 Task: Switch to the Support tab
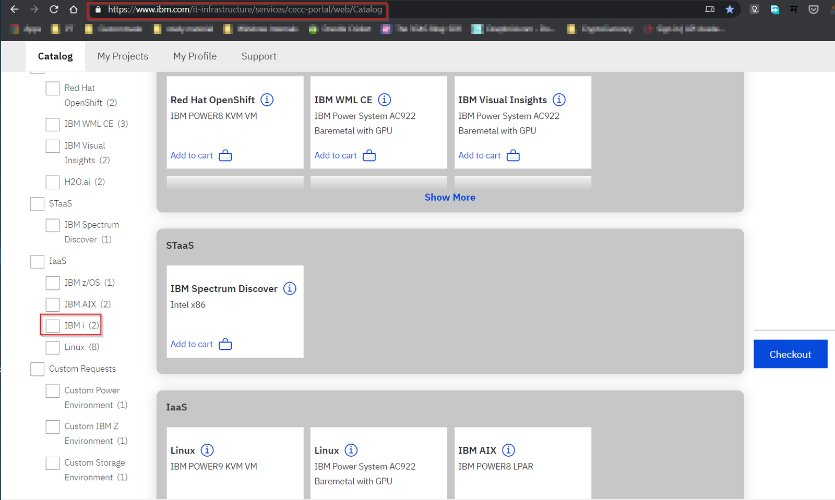coord(259,56)
